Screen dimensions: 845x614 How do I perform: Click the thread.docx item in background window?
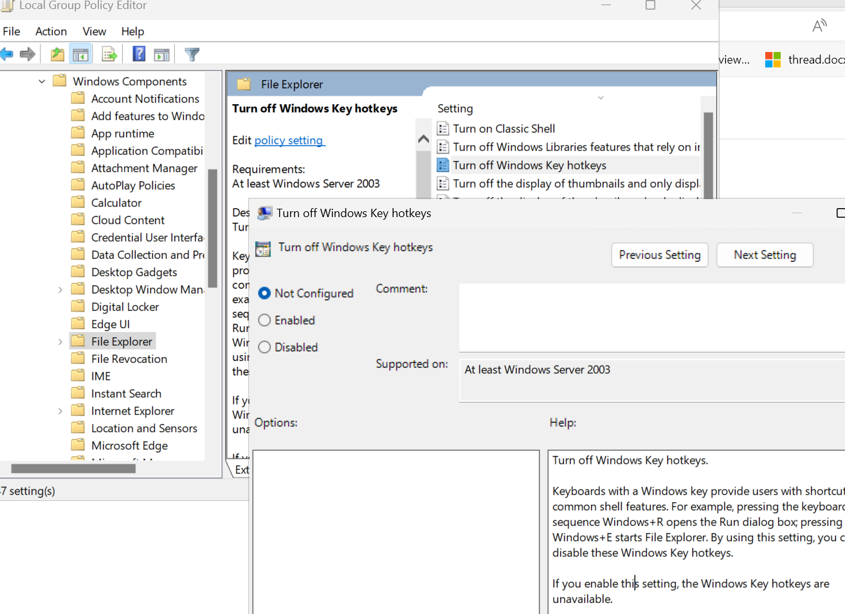816,60
